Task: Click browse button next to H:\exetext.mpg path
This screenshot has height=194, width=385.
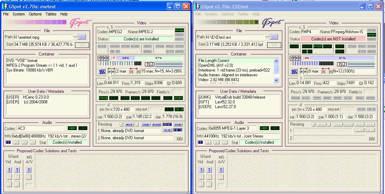Action: point(82,37)
